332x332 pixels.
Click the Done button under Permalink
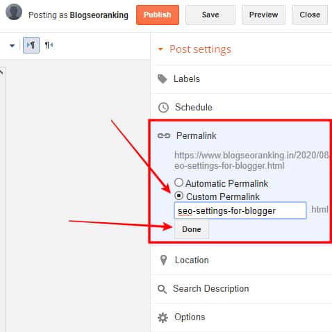click(192, 229)
